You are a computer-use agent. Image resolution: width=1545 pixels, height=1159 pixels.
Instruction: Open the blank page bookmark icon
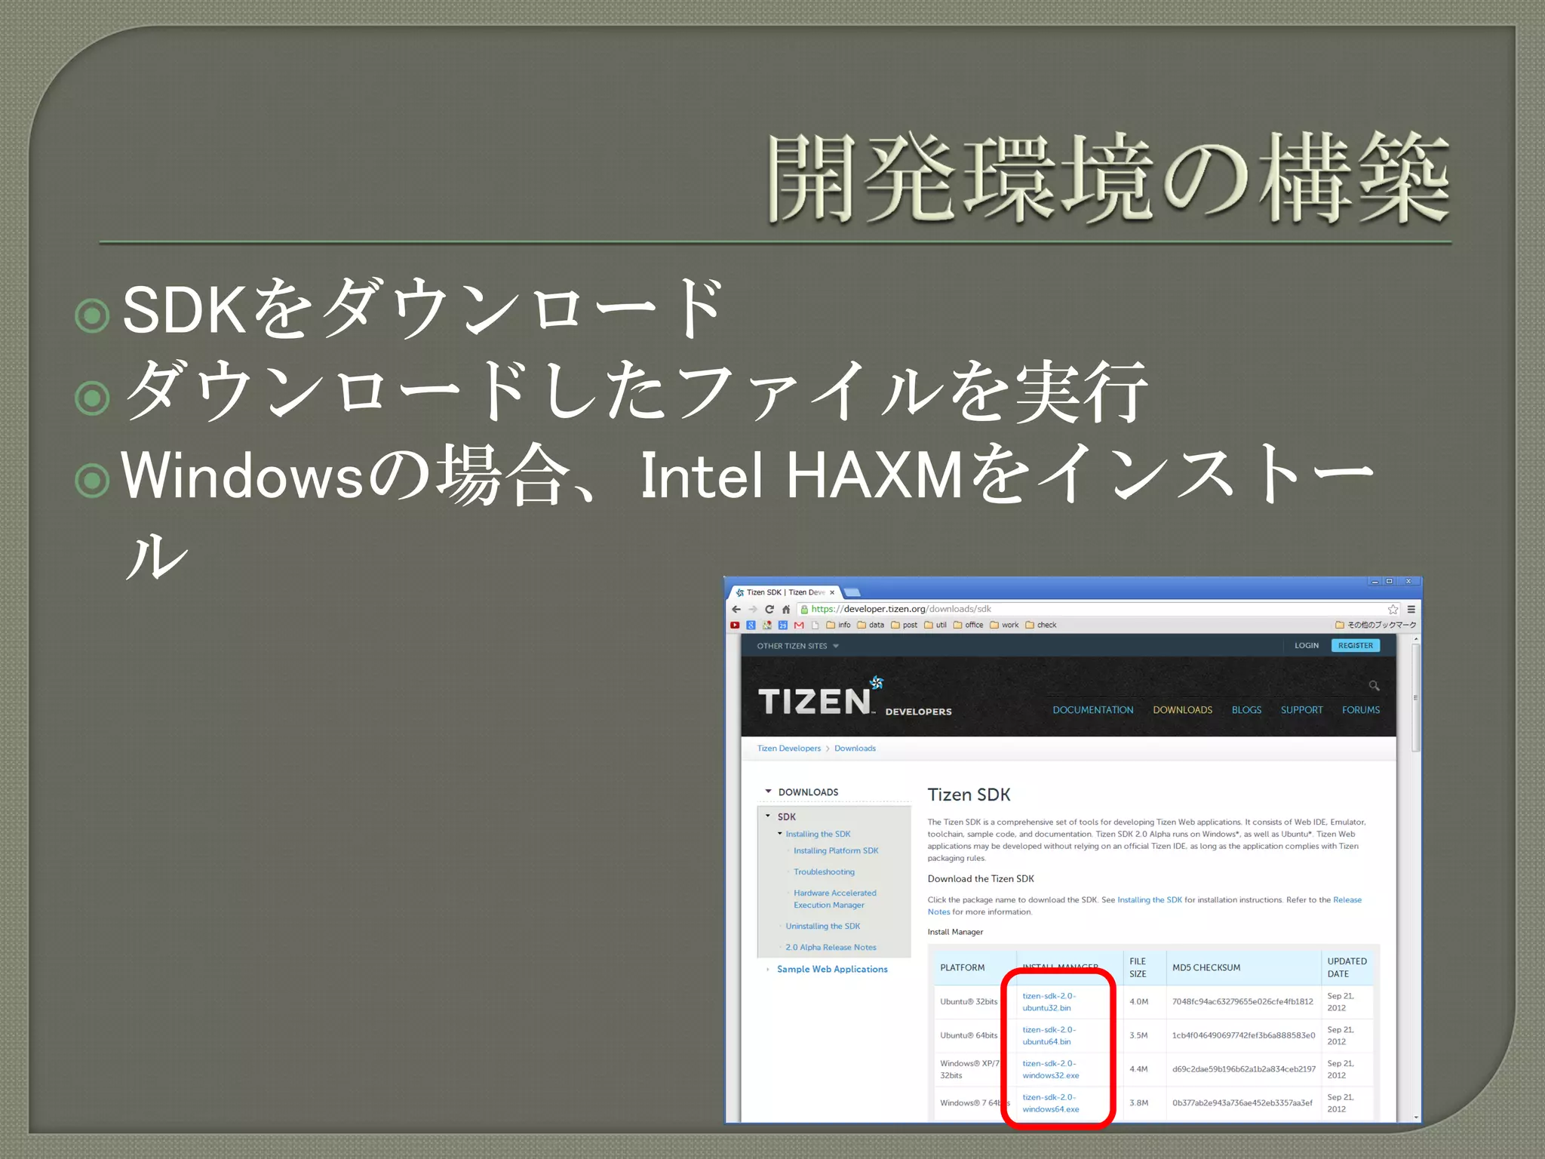[815, 625]
